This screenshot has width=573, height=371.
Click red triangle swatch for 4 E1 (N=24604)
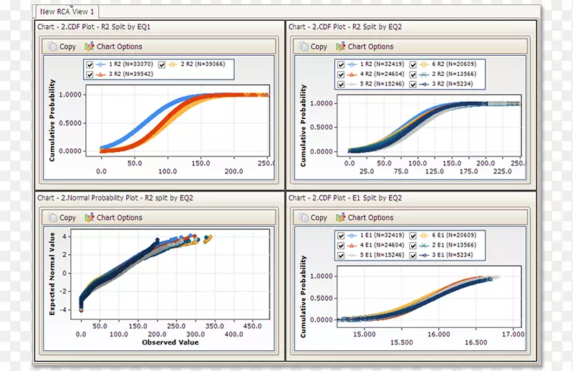(x=352, y=245)
